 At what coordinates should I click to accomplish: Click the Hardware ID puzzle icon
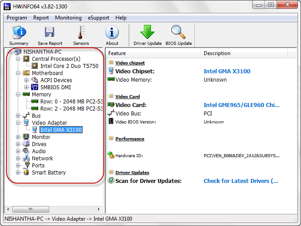pyautogui.click(x=111, y=155)
